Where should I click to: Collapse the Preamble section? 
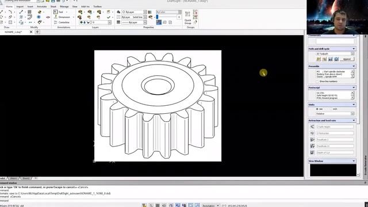click(x=354, y=67)
